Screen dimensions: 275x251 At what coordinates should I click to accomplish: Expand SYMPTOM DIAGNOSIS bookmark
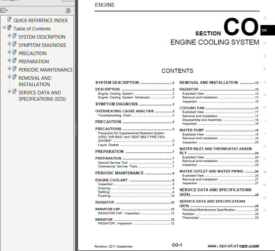pos(9,44)
